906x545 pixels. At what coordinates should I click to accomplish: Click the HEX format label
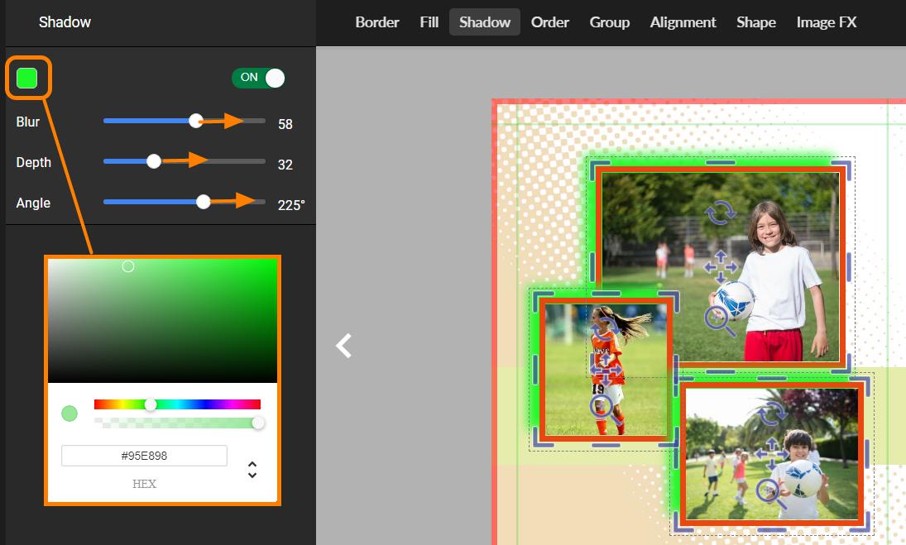pos(145,484)
